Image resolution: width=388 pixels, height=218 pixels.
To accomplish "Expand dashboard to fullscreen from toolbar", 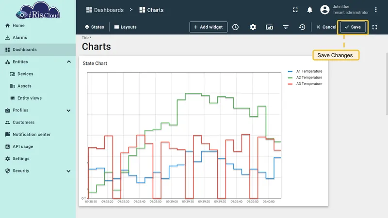I will tap(374, 27).
